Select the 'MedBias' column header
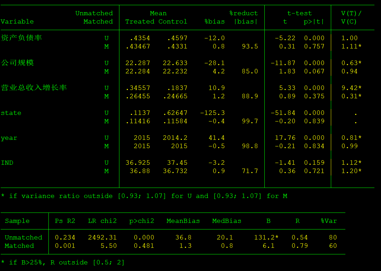The image size is (381, 271). (227, 221)
